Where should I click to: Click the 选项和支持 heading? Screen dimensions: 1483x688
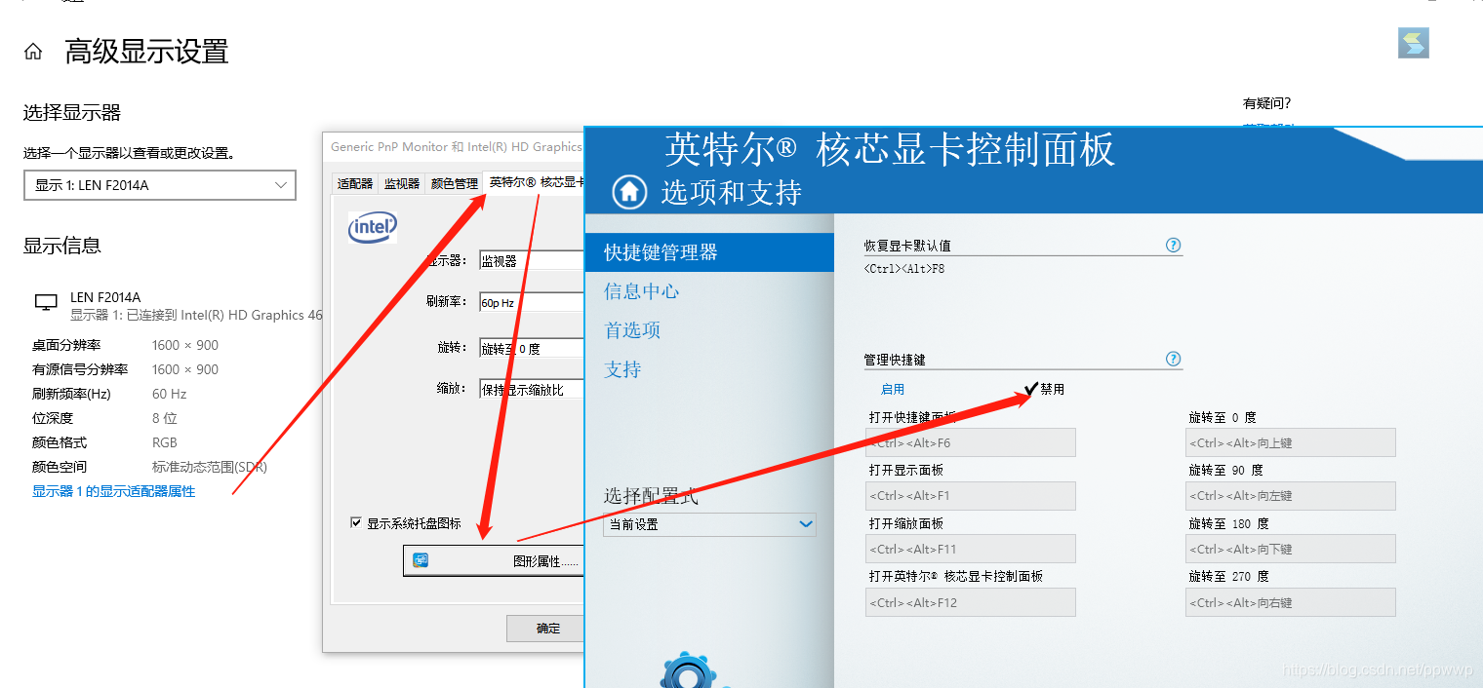(x=732, y=192)
